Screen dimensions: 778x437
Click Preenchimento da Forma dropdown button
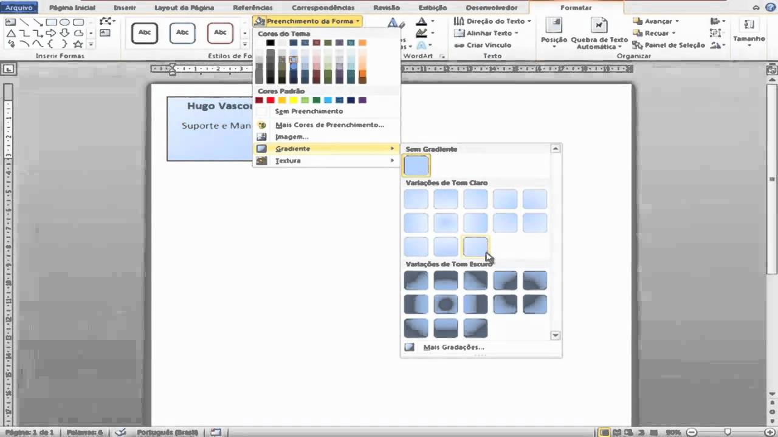coord(308,21)
